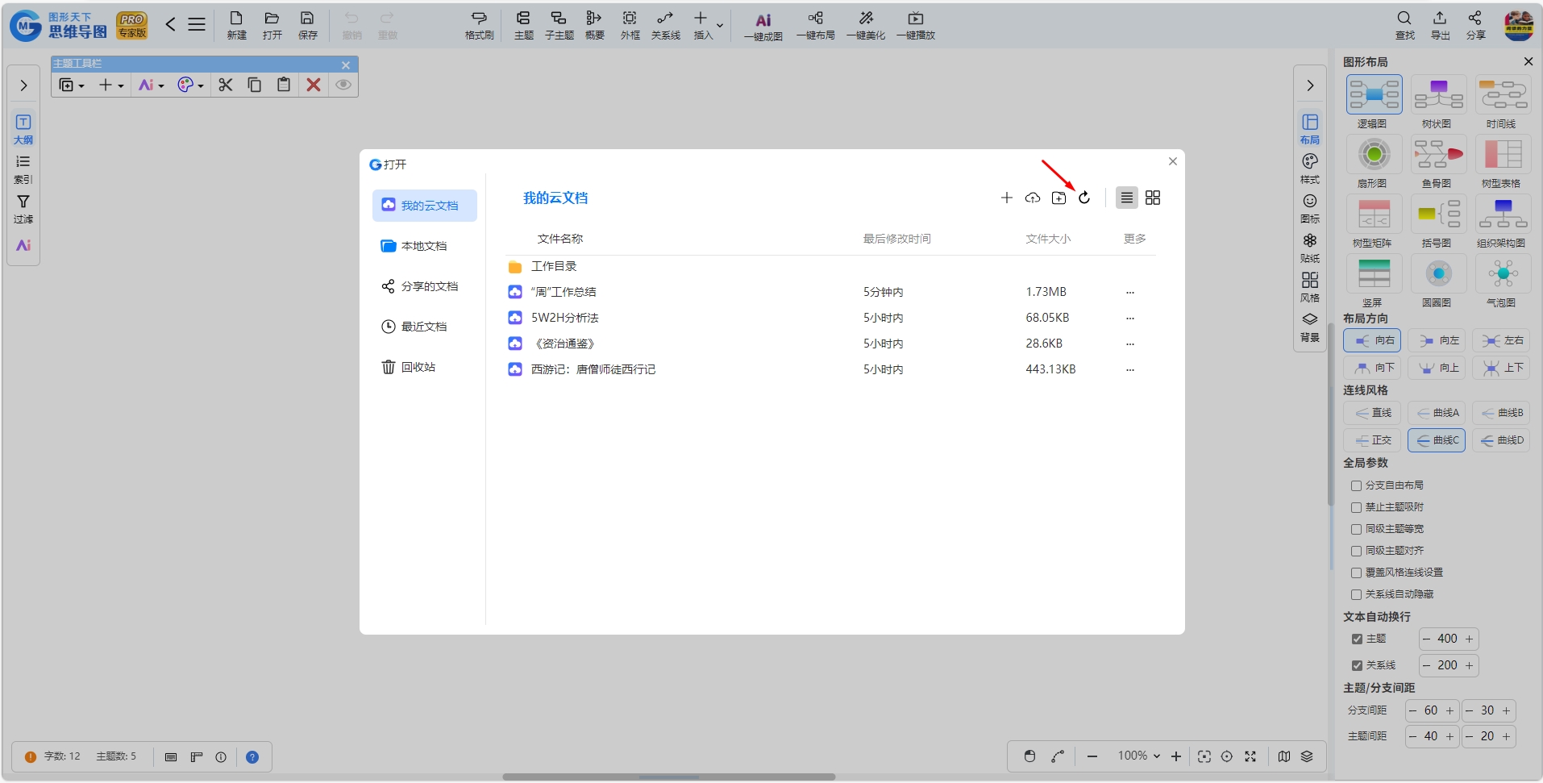Set layout direction to 向下
1543x783 pixels.
pyautogui.click(x=1372, y=368)
